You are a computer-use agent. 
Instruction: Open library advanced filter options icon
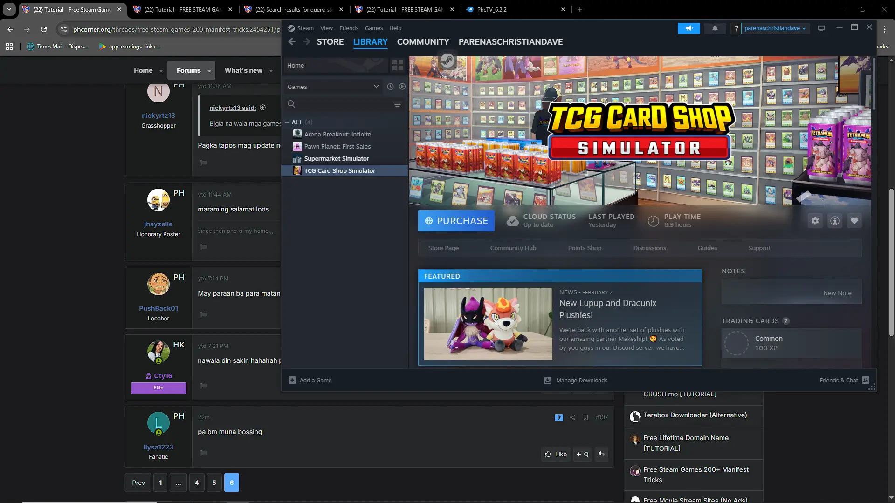point(398,104)
